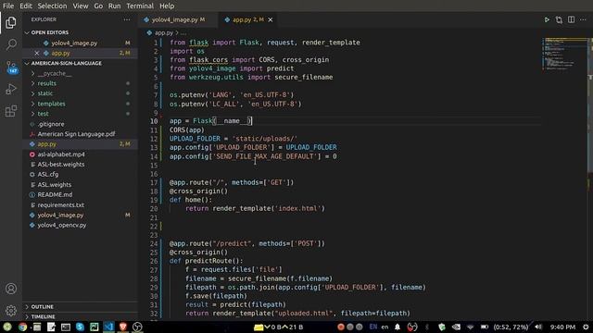This screenshot has width=593, height=333.
Task: Click the Wi-Fi network icon in tray
Action: tap(470, 327)
